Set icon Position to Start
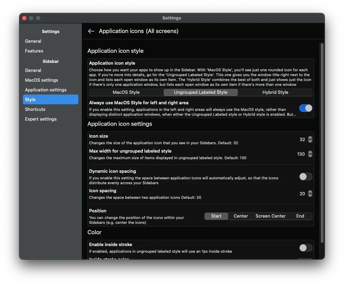Screen dimensions: 344x285 [216, 216]
